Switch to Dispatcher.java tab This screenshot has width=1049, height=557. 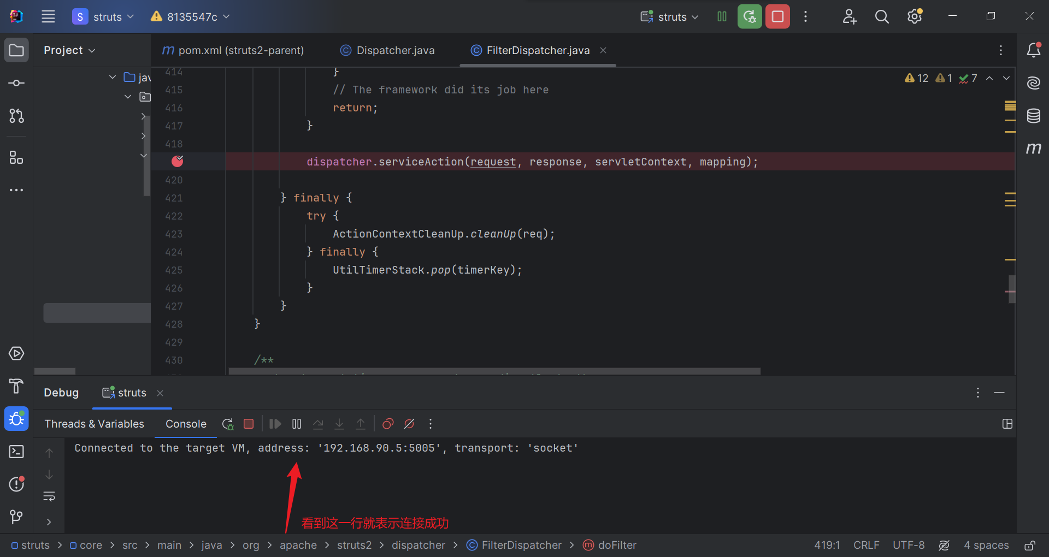point(387,50)
